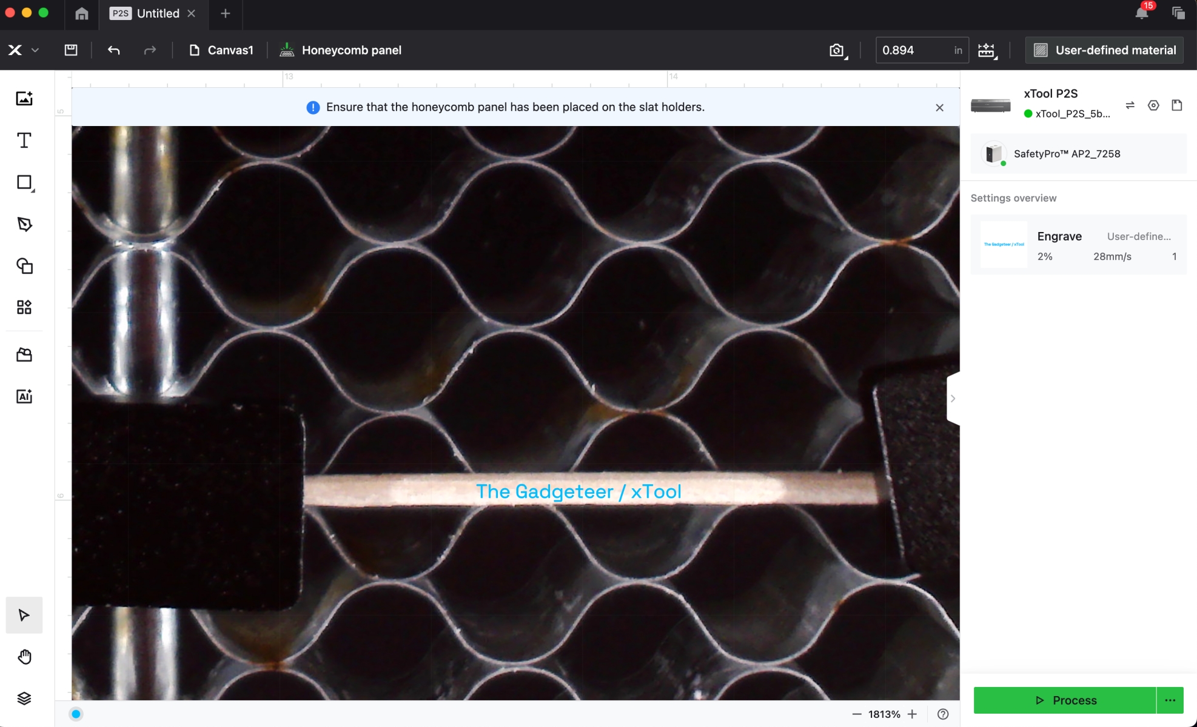
Task: Open User-defined material settings
Action: (x=1104, y=50)
